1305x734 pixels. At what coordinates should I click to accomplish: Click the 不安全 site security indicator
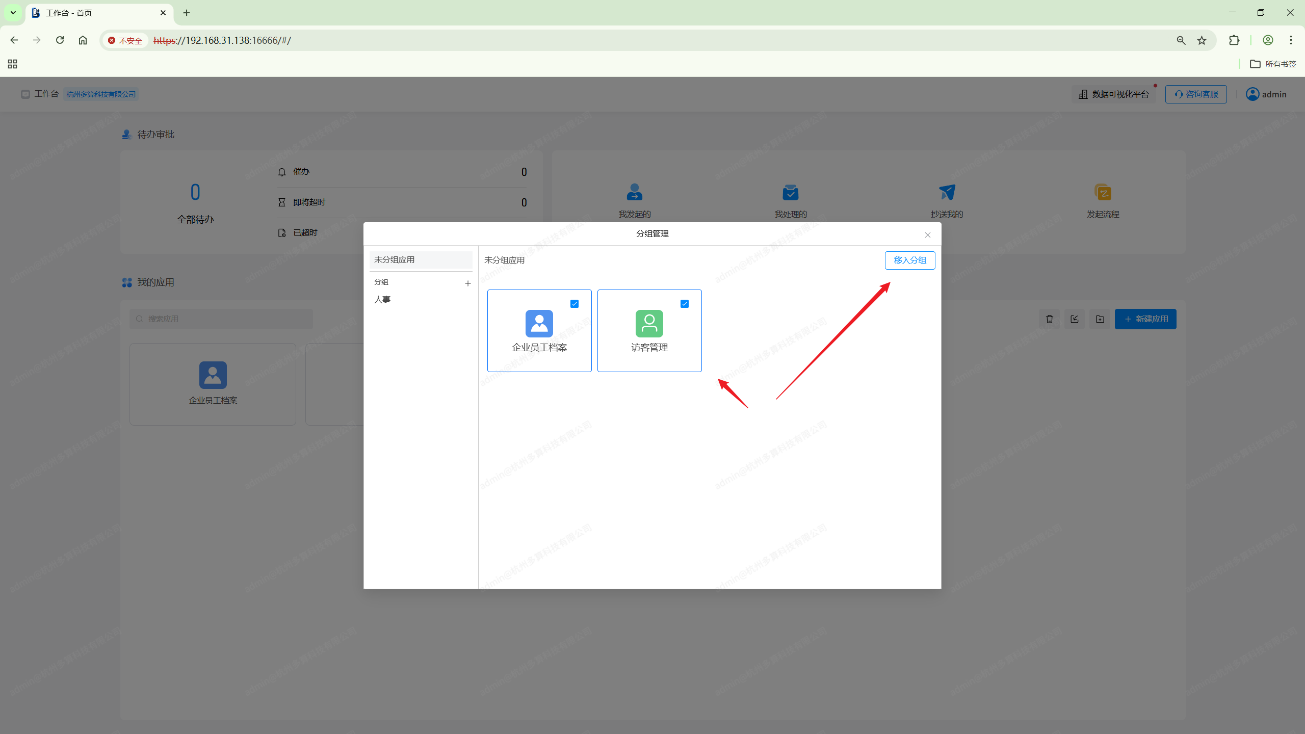click(125, 41)
